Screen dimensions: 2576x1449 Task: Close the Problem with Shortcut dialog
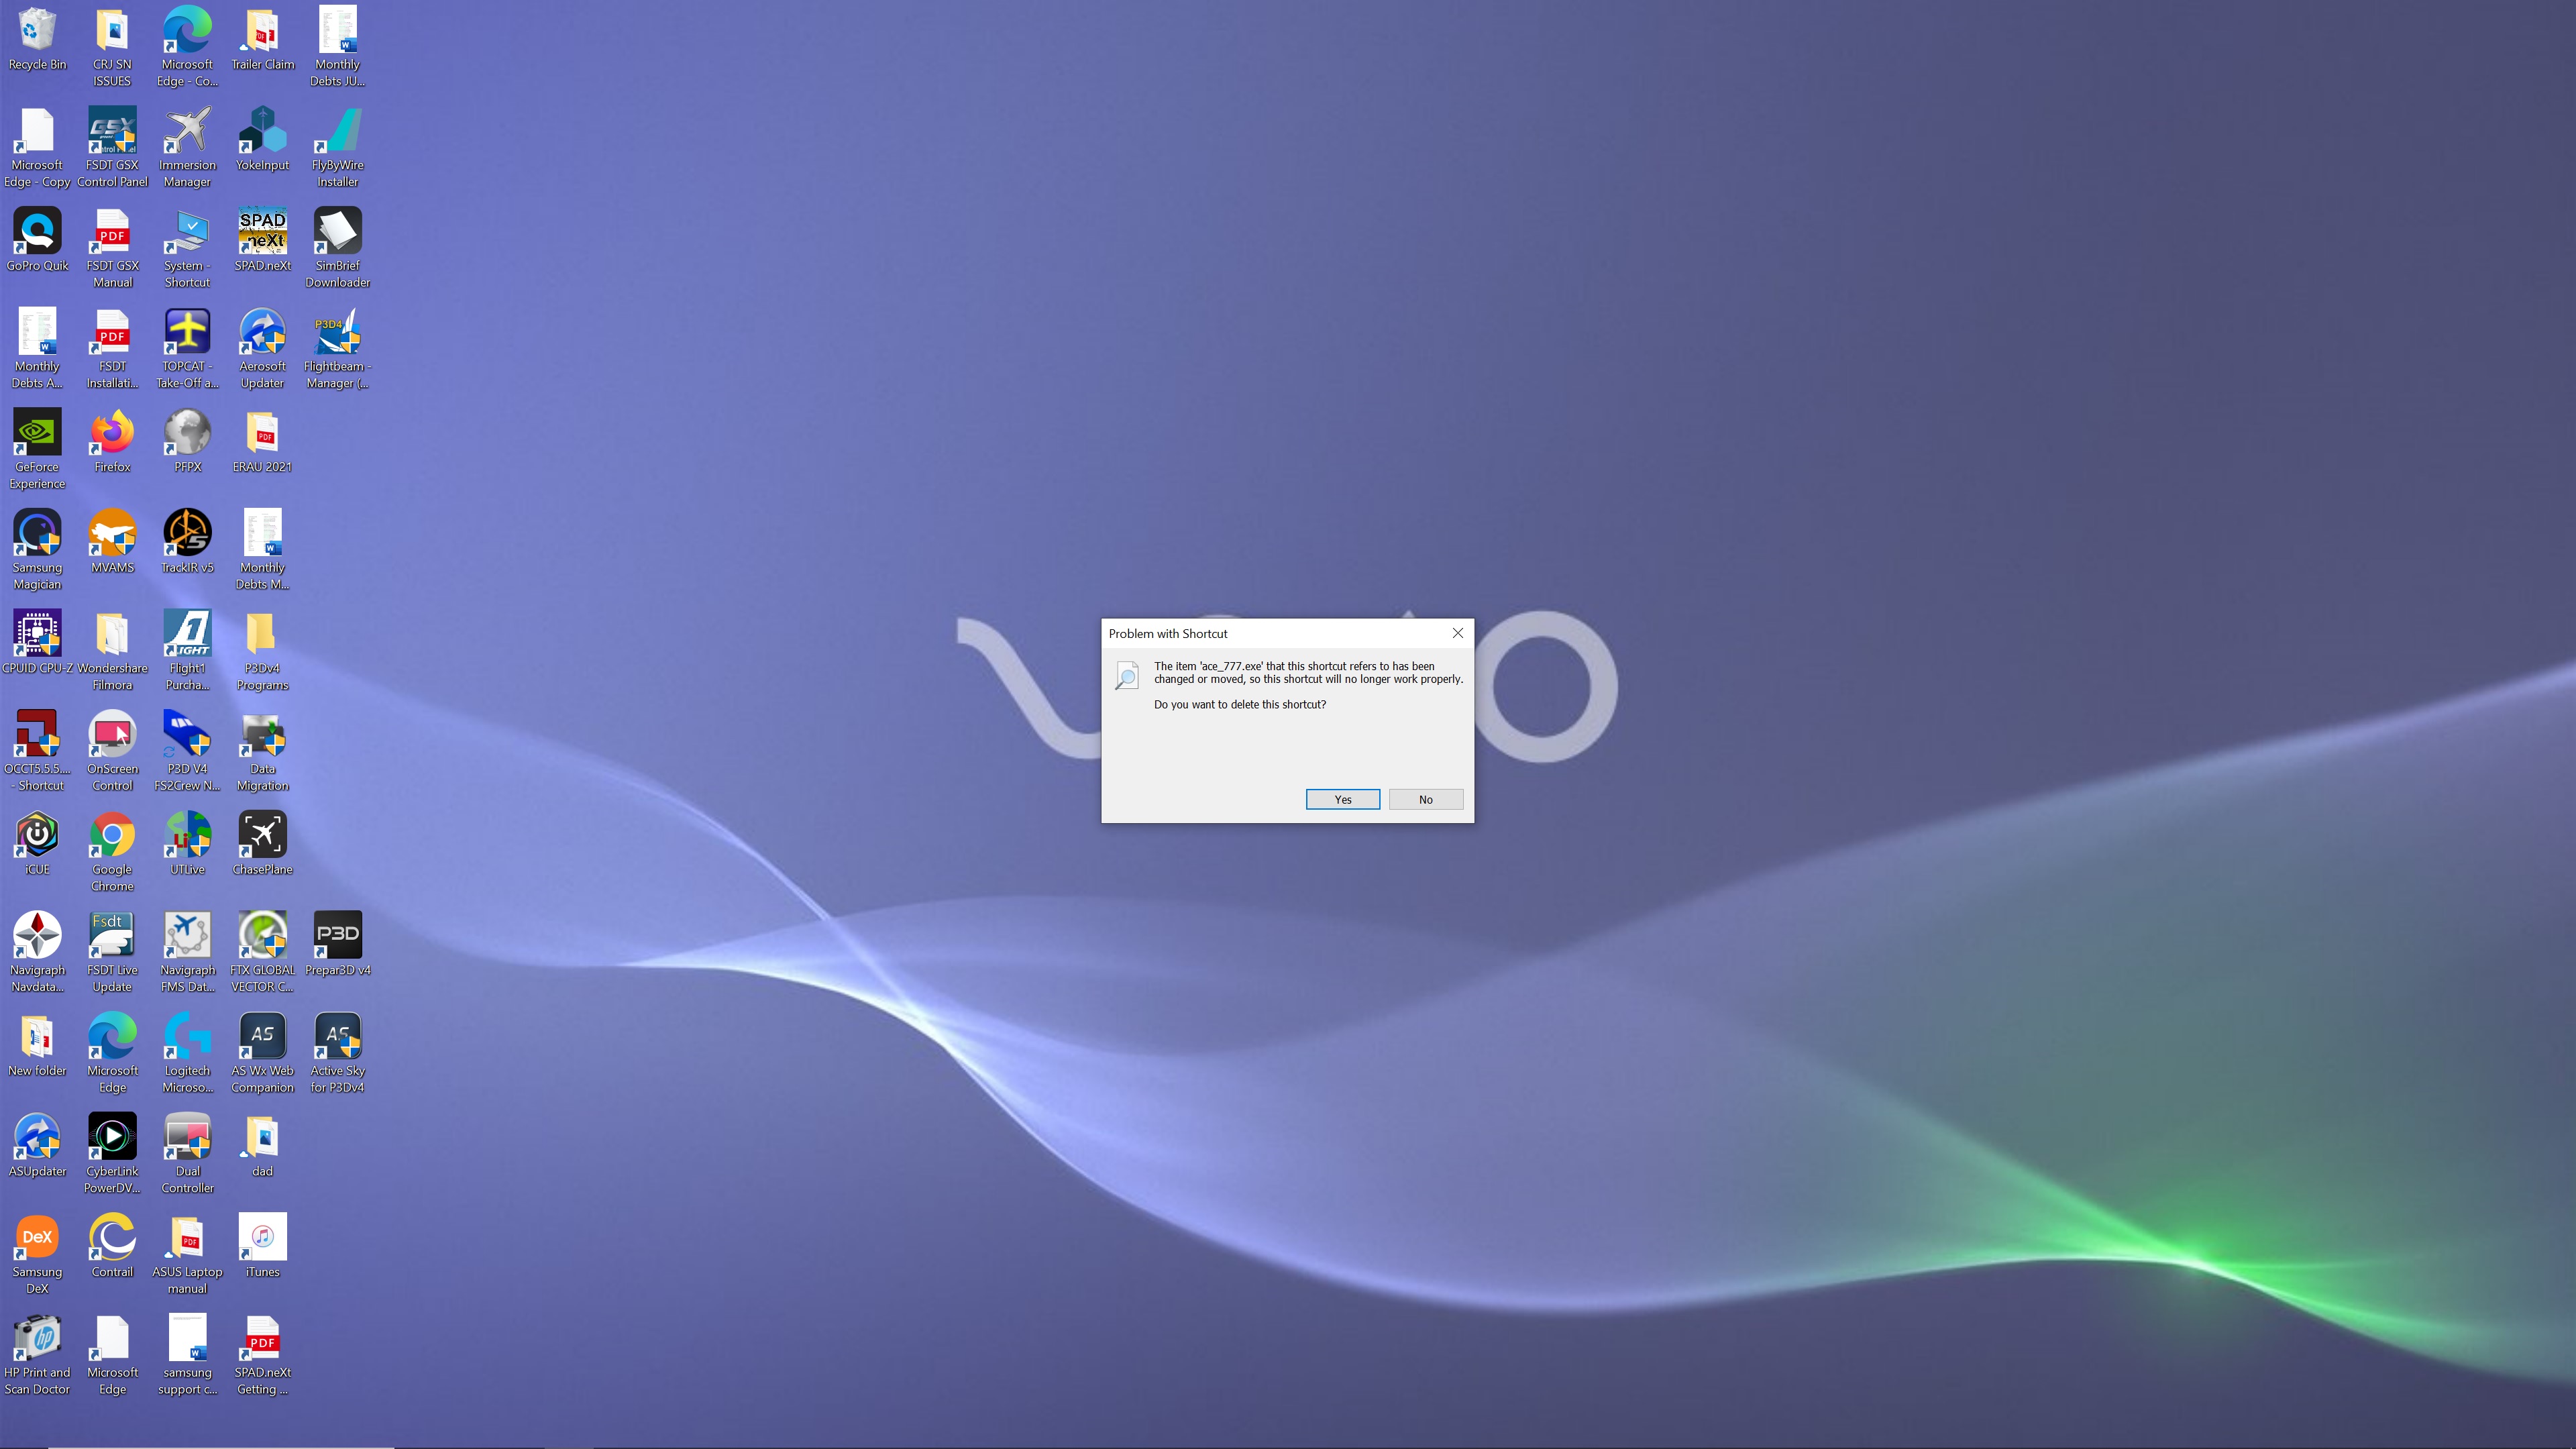1457,633
